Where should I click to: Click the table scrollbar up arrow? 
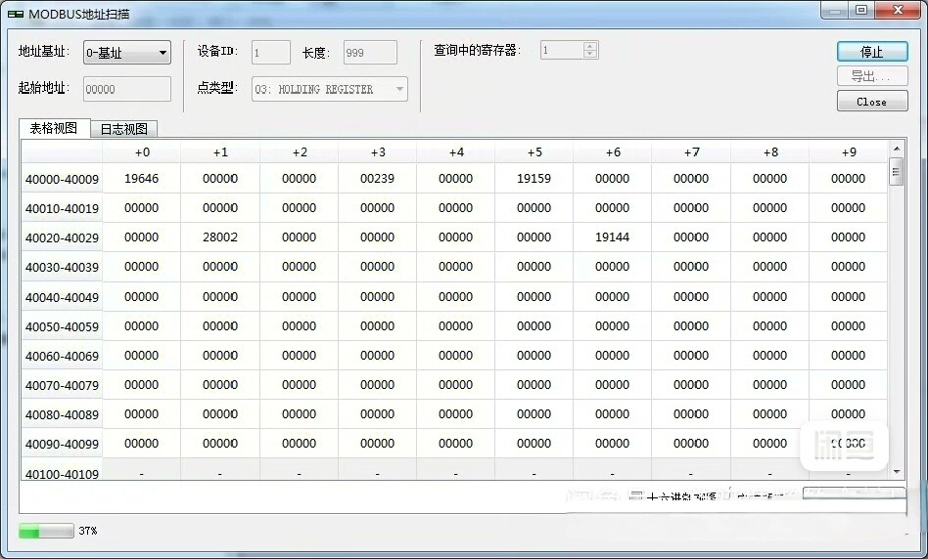(896, 149)
